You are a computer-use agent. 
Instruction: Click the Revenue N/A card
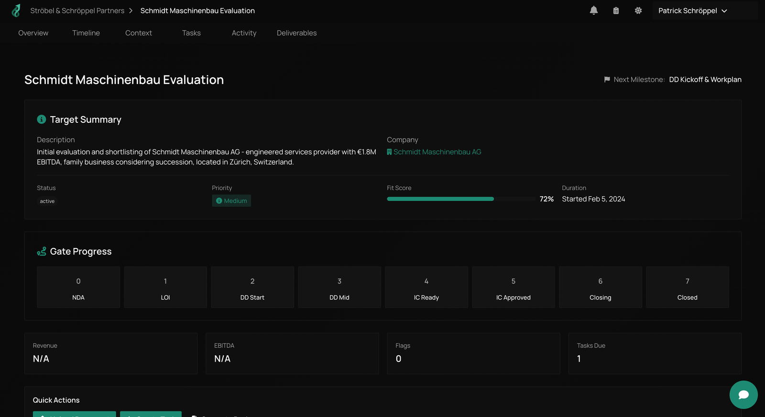pyautogui.click(x=111, y=353)
